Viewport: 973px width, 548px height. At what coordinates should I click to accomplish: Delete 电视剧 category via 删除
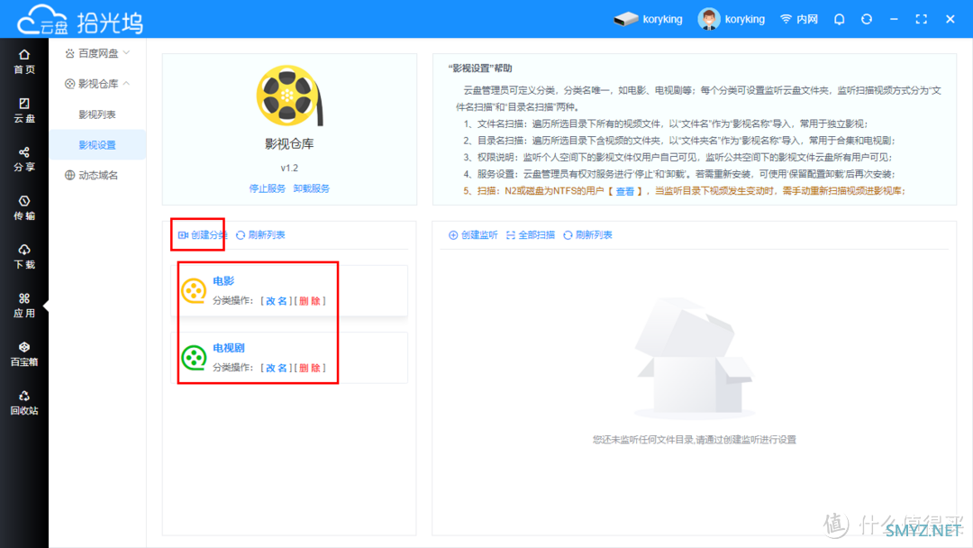[310, 368]
